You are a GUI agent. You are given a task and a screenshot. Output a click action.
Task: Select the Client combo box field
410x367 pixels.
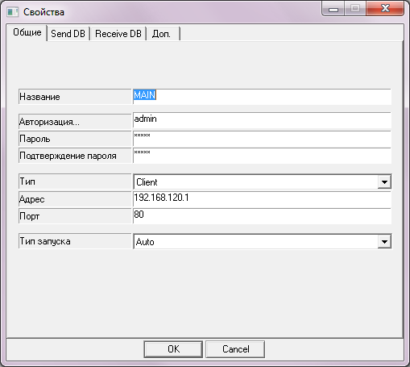click(262, 182)
